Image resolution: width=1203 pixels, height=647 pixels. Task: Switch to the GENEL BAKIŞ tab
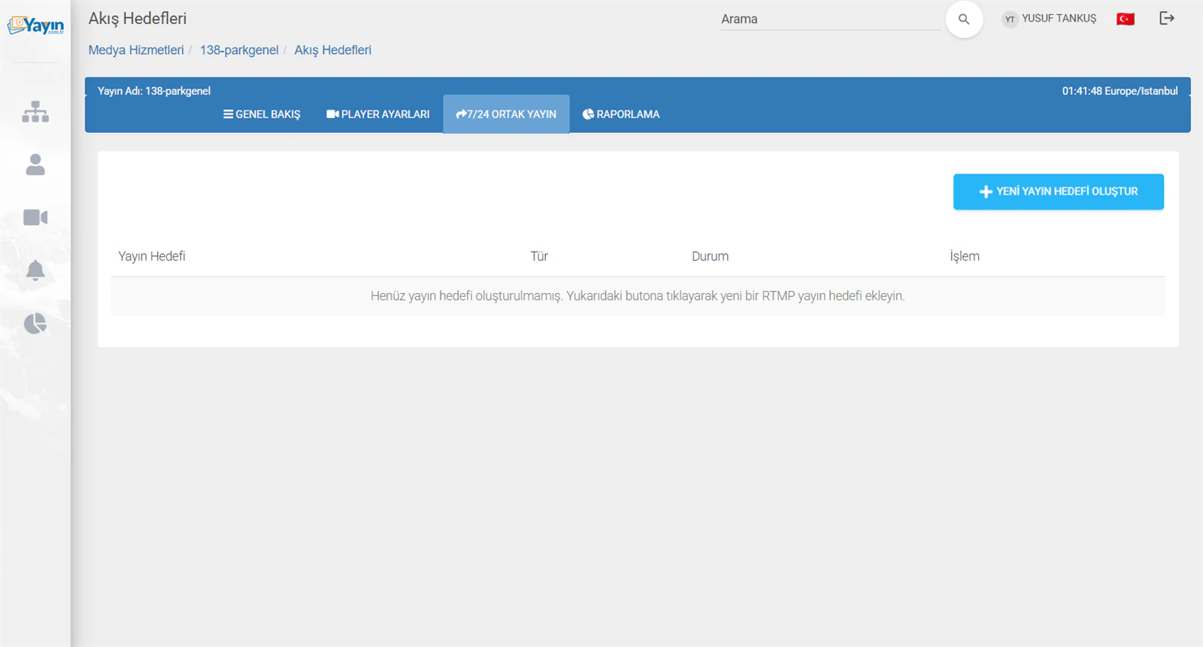pos(262,114)
